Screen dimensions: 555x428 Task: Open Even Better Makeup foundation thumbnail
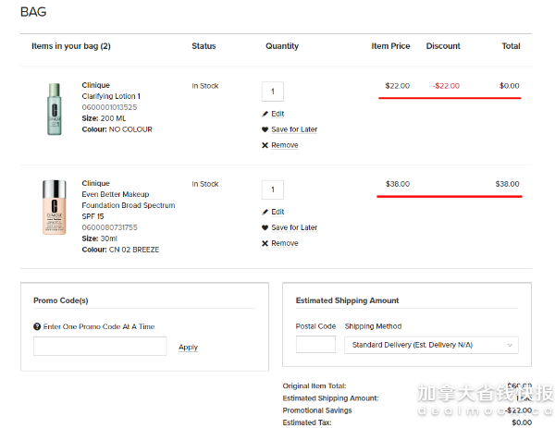(55, 207)
